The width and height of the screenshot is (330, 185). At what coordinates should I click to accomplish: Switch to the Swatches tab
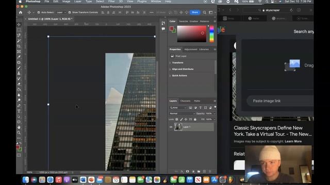coord(184,21)
